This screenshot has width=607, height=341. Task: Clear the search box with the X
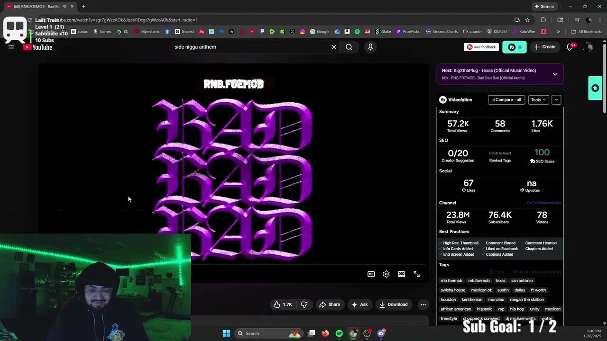334,47
